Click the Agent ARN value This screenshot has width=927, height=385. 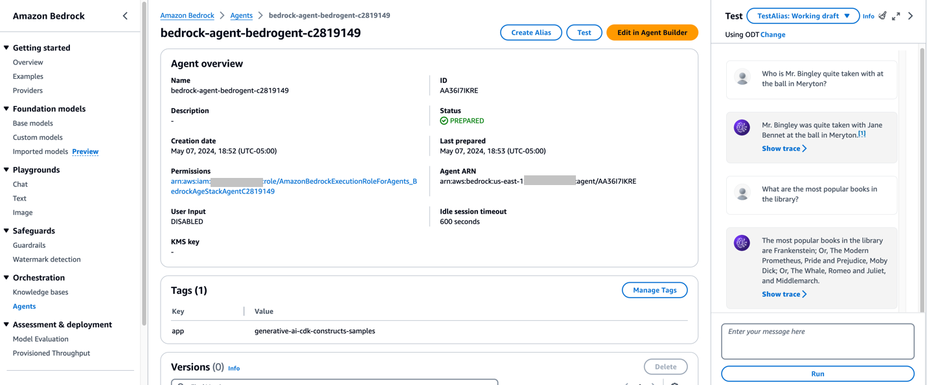click(x=538, y=181)
